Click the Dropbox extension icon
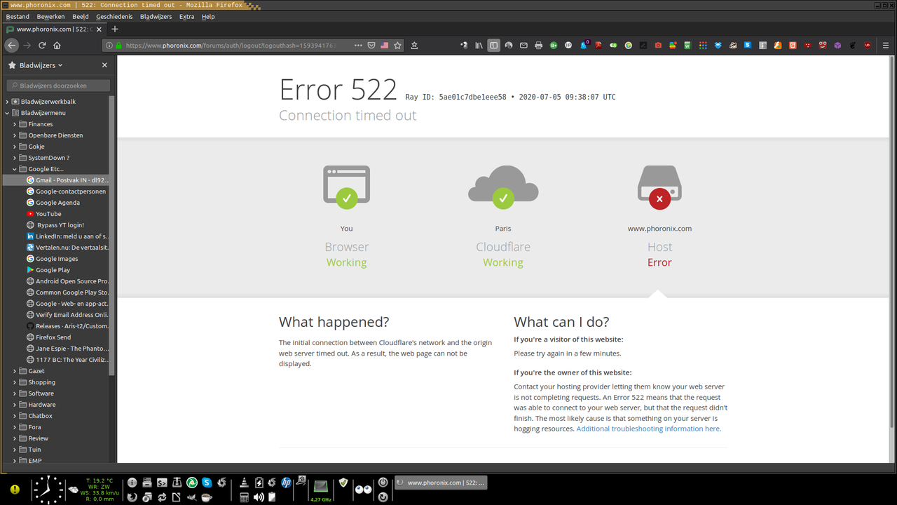 [718, 45]
